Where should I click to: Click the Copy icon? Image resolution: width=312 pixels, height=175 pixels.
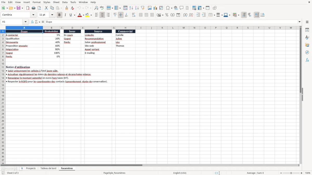point(52,8)
